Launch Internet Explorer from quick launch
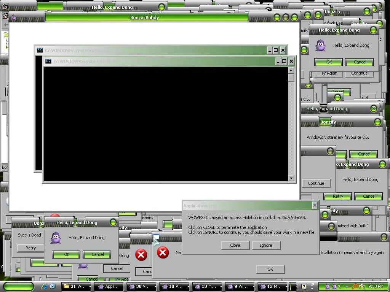 click(45, 286)
